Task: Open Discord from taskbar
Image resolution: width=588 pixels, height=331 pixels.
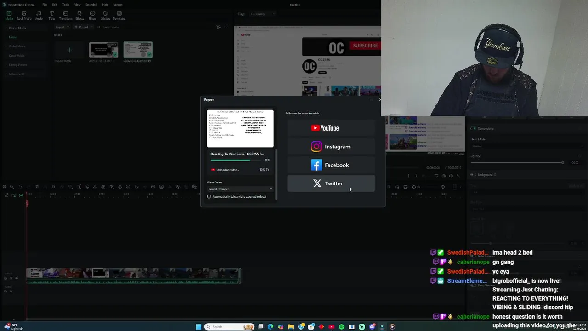Action: pos(372,327)
